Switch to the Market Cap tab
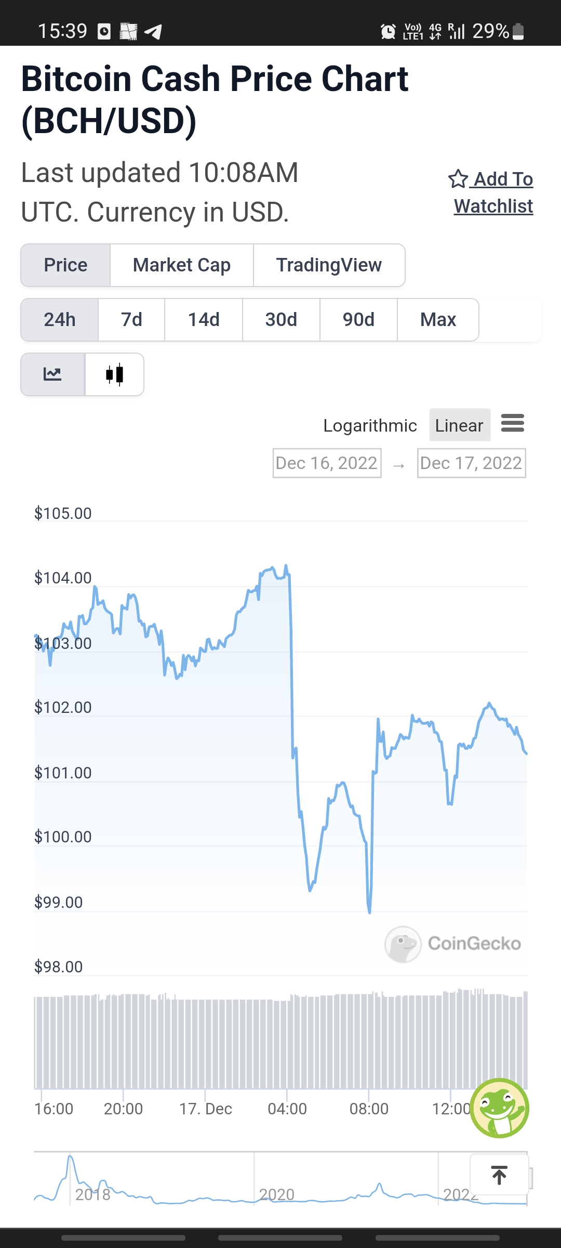Image resolution: width=561 pixels, height=1248 pixels. [x=182, y=265]
